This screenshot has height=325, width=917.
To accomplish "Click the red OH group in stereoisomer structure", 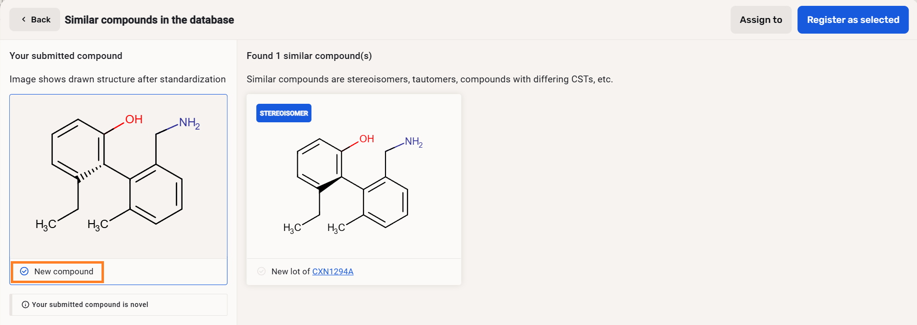I will (x=367, y=139).
